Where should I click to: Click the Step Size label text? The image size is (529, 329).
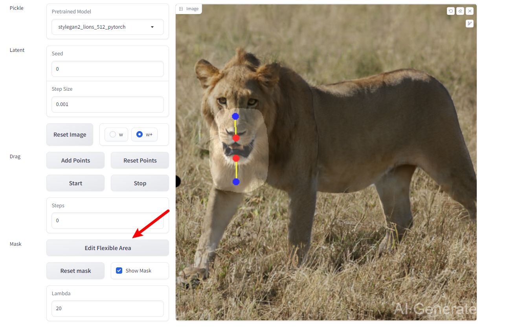pyautogui.click(x=62, y=89)
